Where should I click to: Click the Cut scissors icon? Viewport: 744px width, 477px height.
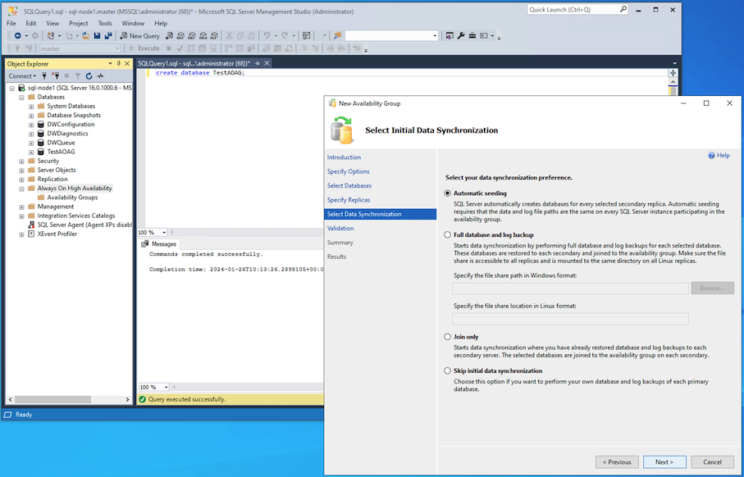(229, 35)
